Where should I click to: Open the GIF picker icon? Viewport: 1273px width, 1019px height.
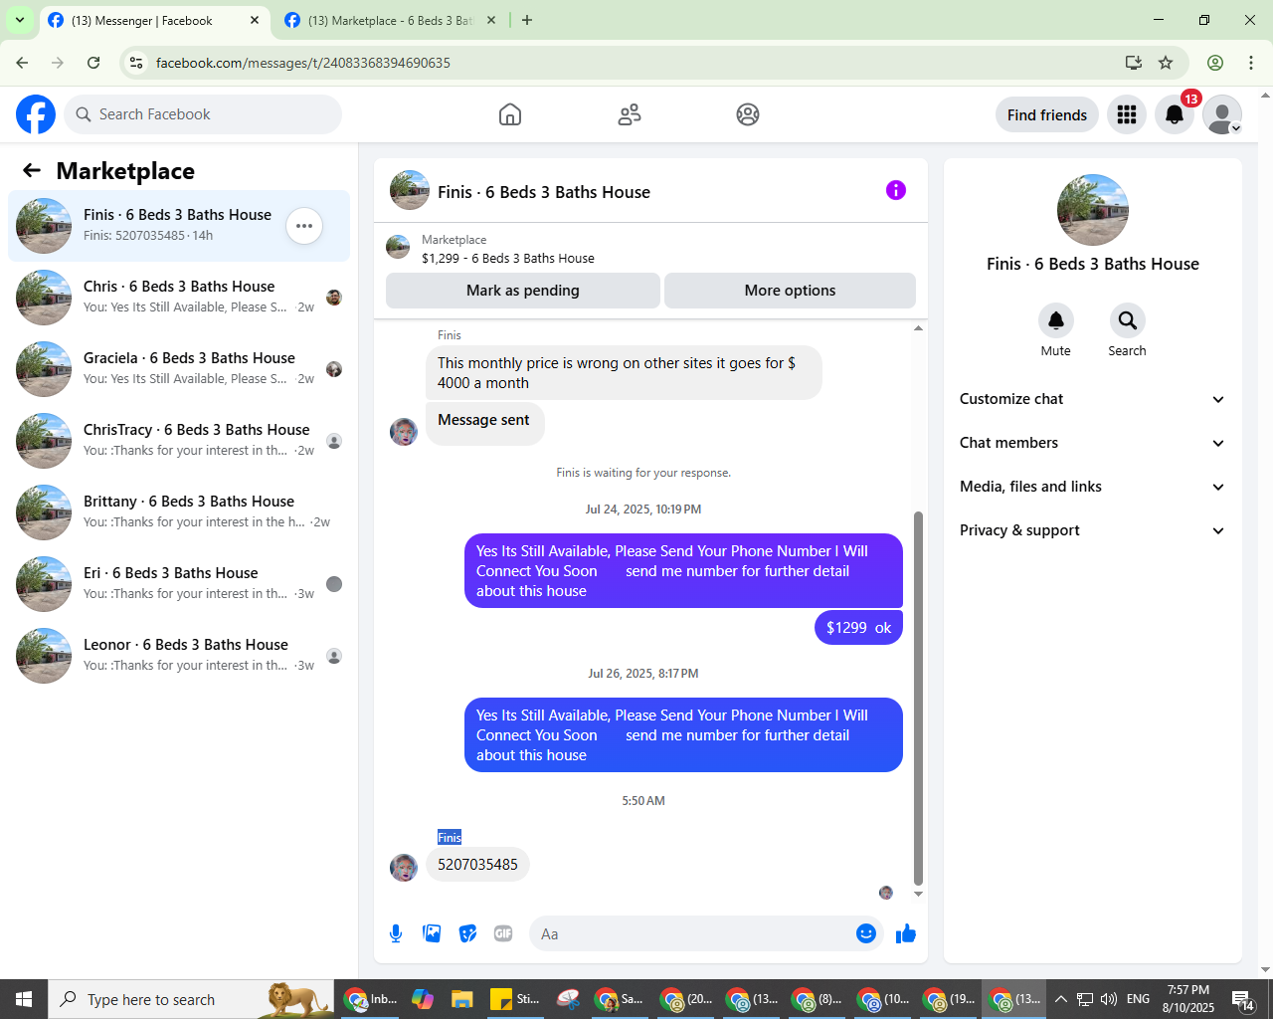[x=503, y=933]
